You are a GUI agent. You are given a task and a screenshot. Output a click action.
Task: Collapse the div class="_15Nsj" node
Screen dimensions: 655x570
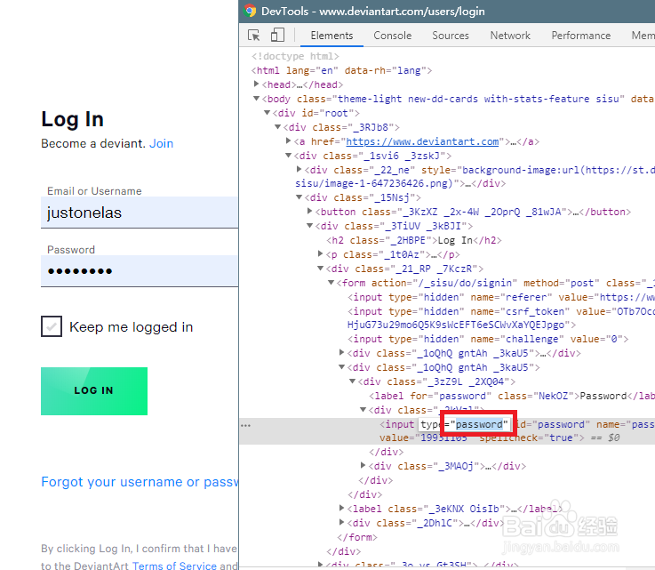(x=299, y=197)
